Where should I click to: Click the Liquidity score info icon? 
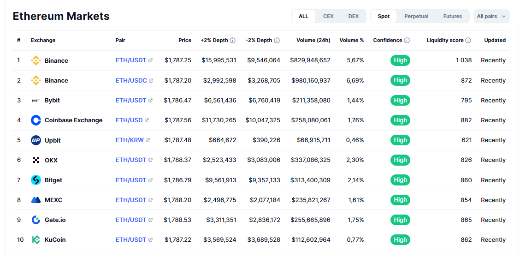tap(468, 41)
